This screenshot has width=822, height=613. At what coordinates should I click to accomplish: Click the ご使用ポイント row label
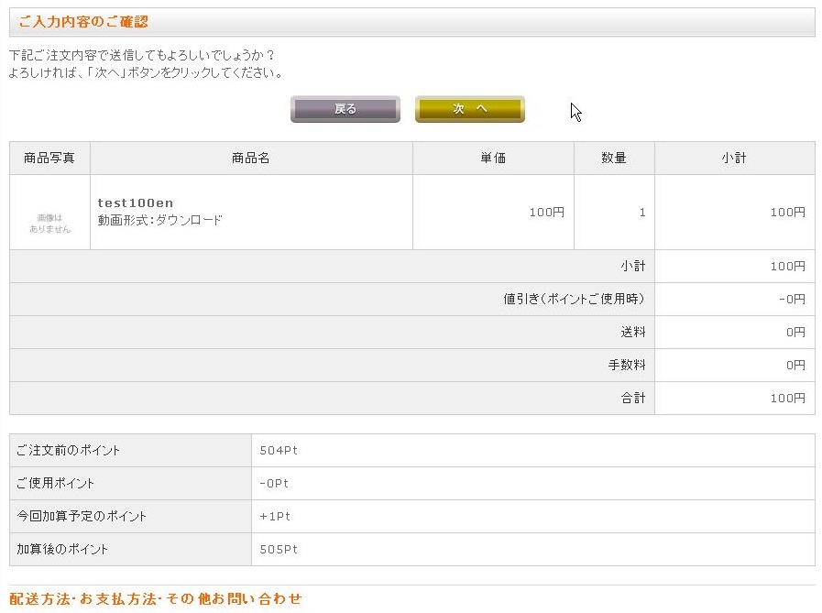coord(55,483)
